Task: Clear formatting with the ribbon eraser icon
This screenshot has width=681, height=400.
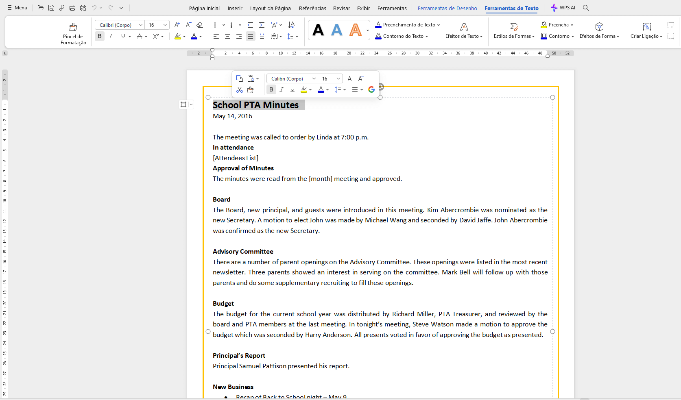Action: pyautogui.click(x=199, y=25)
